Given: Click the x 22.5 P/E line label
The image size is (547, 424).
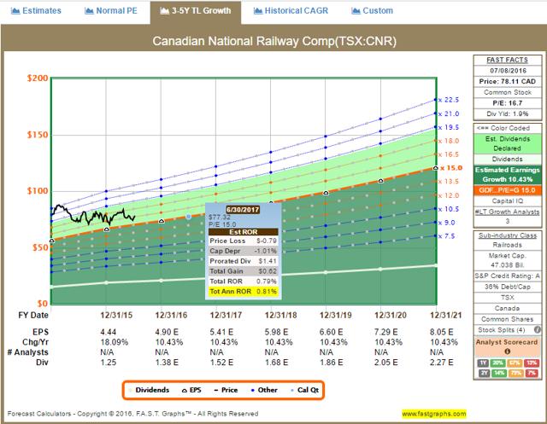Looking at the screenshot, I should coord(449,100).
